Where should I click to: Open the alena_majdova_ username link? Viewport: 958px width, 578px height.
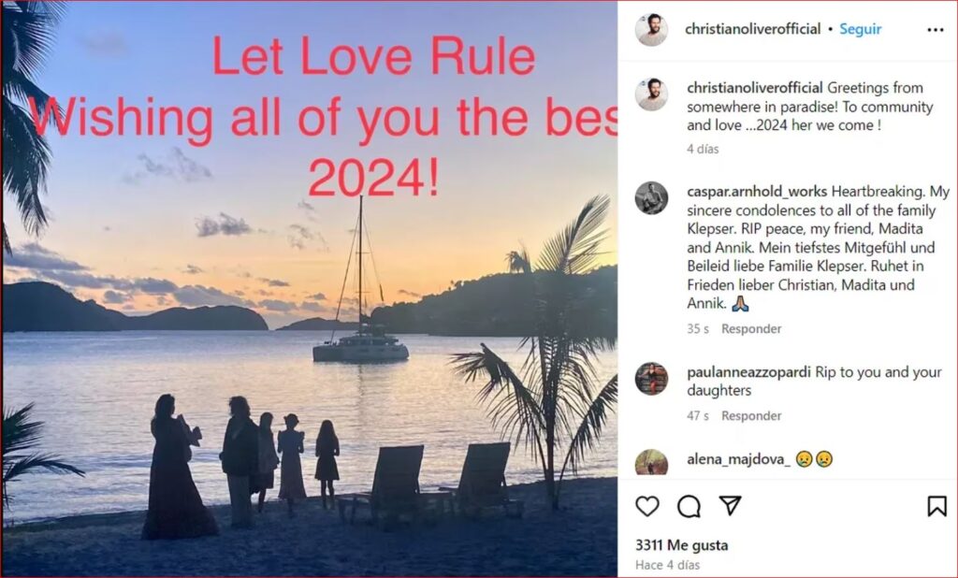tap(739, 459)
